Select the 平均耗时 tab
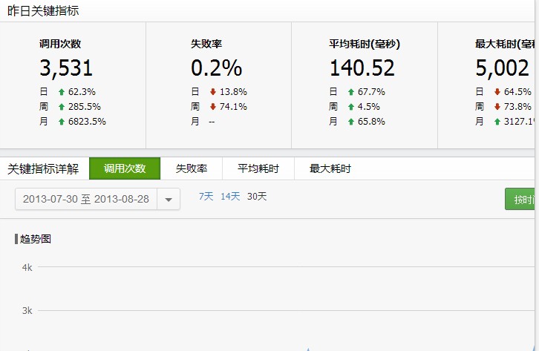Viewport: 539px width, 351px height. pyautogui.click(x=258, y=168)
